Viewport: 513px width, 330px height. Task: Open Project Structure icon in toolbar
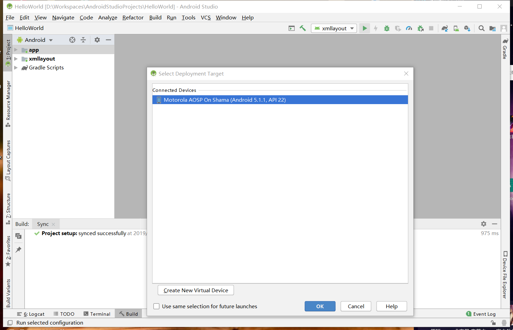tap(493, 28)
